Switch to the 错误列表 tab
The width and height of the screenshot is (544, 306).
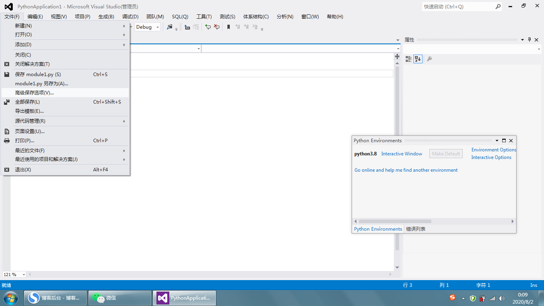(416, 229)
